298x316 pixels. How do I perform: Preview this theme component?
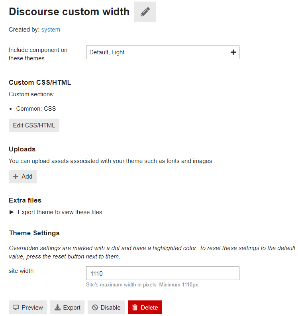pos(28,307)
